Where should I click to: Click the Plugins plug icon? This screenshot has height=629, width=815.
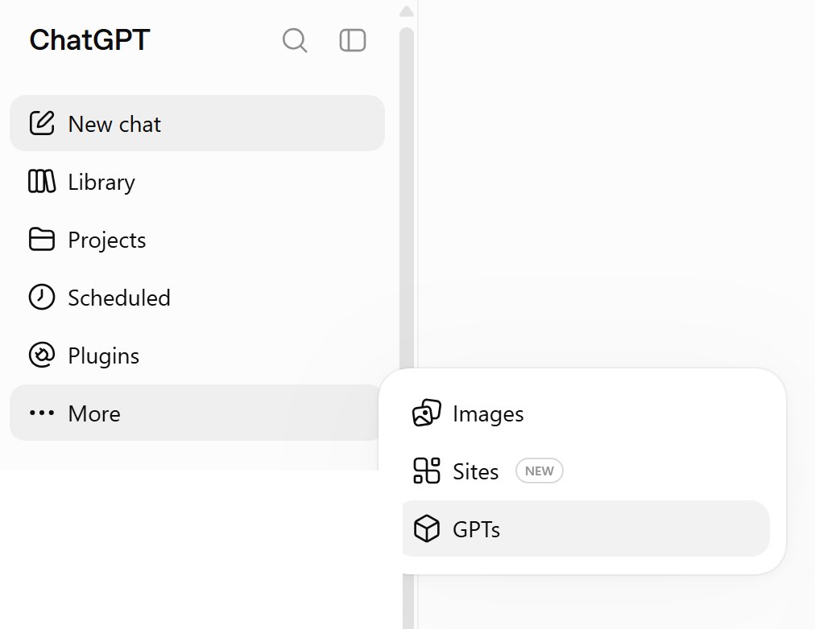[x=42, y=355]
